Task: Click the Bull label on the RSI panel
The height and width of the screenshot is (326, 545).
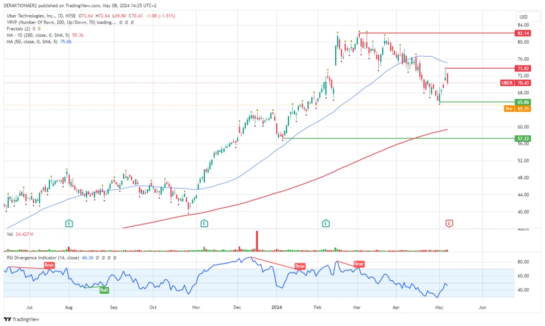Action: click(104, 290)
